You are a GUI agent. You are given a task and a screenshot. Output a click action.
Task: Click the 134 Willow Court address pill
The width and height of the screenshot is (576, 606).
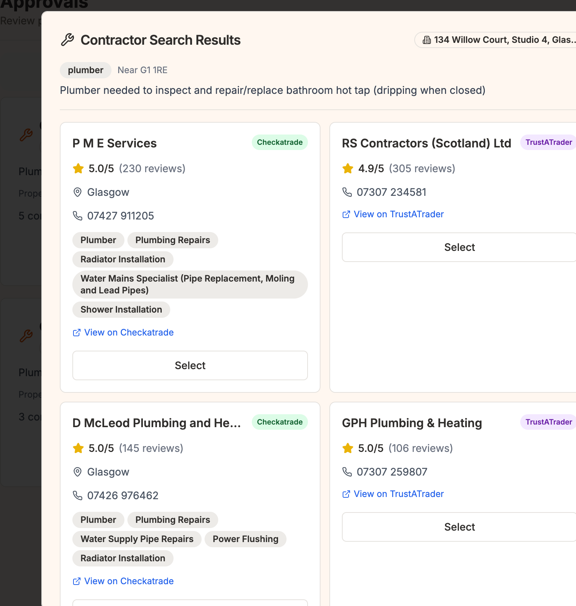(x=496, y=40)
